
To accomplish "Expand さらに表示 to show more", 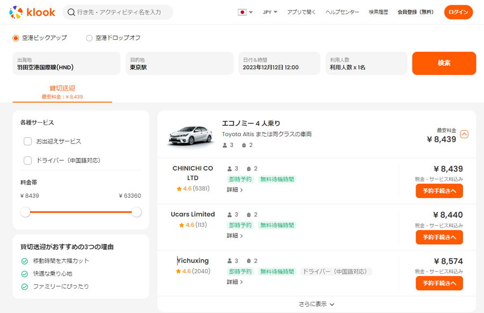I will [316, 304].
